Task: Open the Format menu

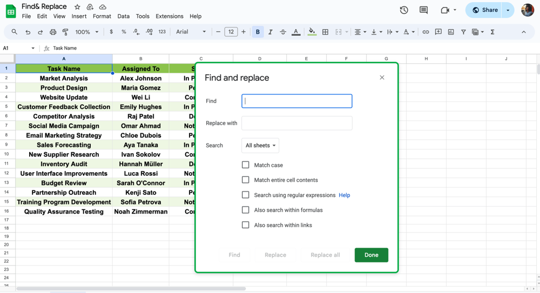Action: 102,16
